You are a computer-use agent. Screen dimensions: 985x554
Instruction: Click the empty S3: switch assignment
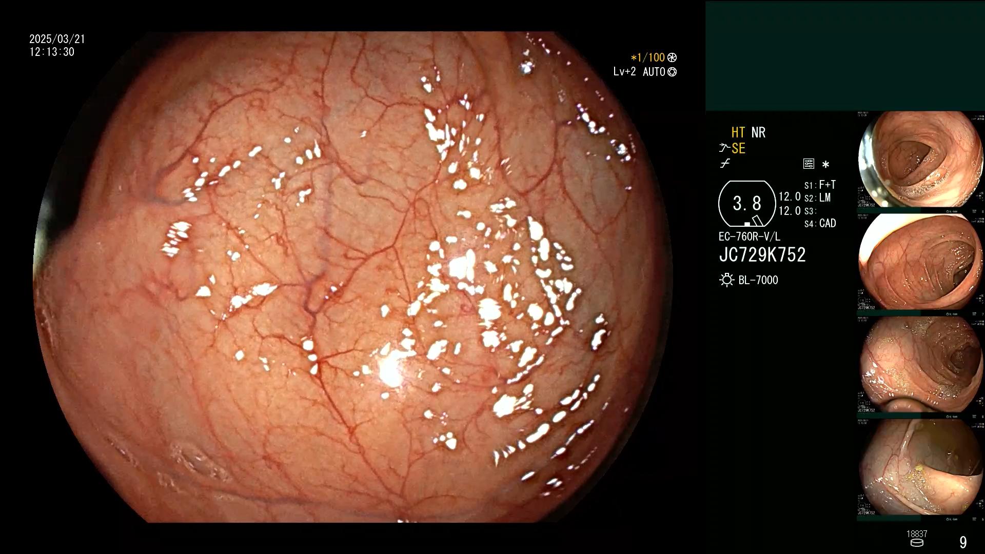810,211
